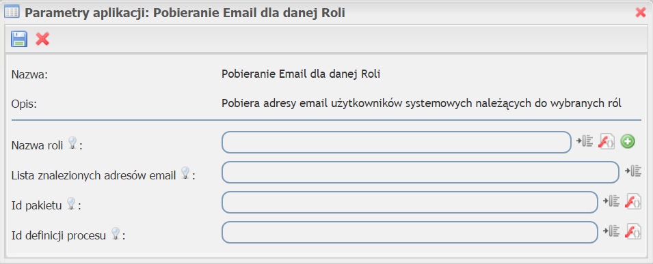The height and width of the screenshot is (264, 653).
Task: Save parameters with the floppy disk icon
Action: click(18, 39)
